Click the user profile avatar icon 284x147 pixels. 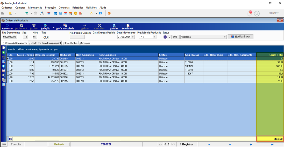tap(257, 13)
